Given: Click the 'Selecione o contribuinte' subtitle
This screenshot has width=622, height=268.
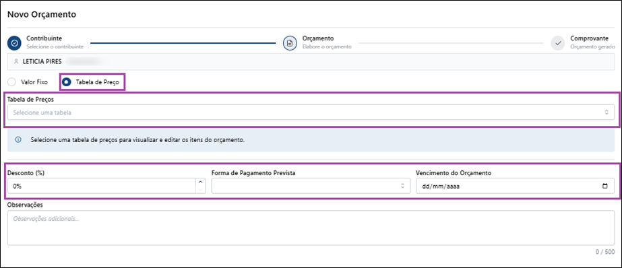Looking at the screenshot, I should click(x=55, y=46).
